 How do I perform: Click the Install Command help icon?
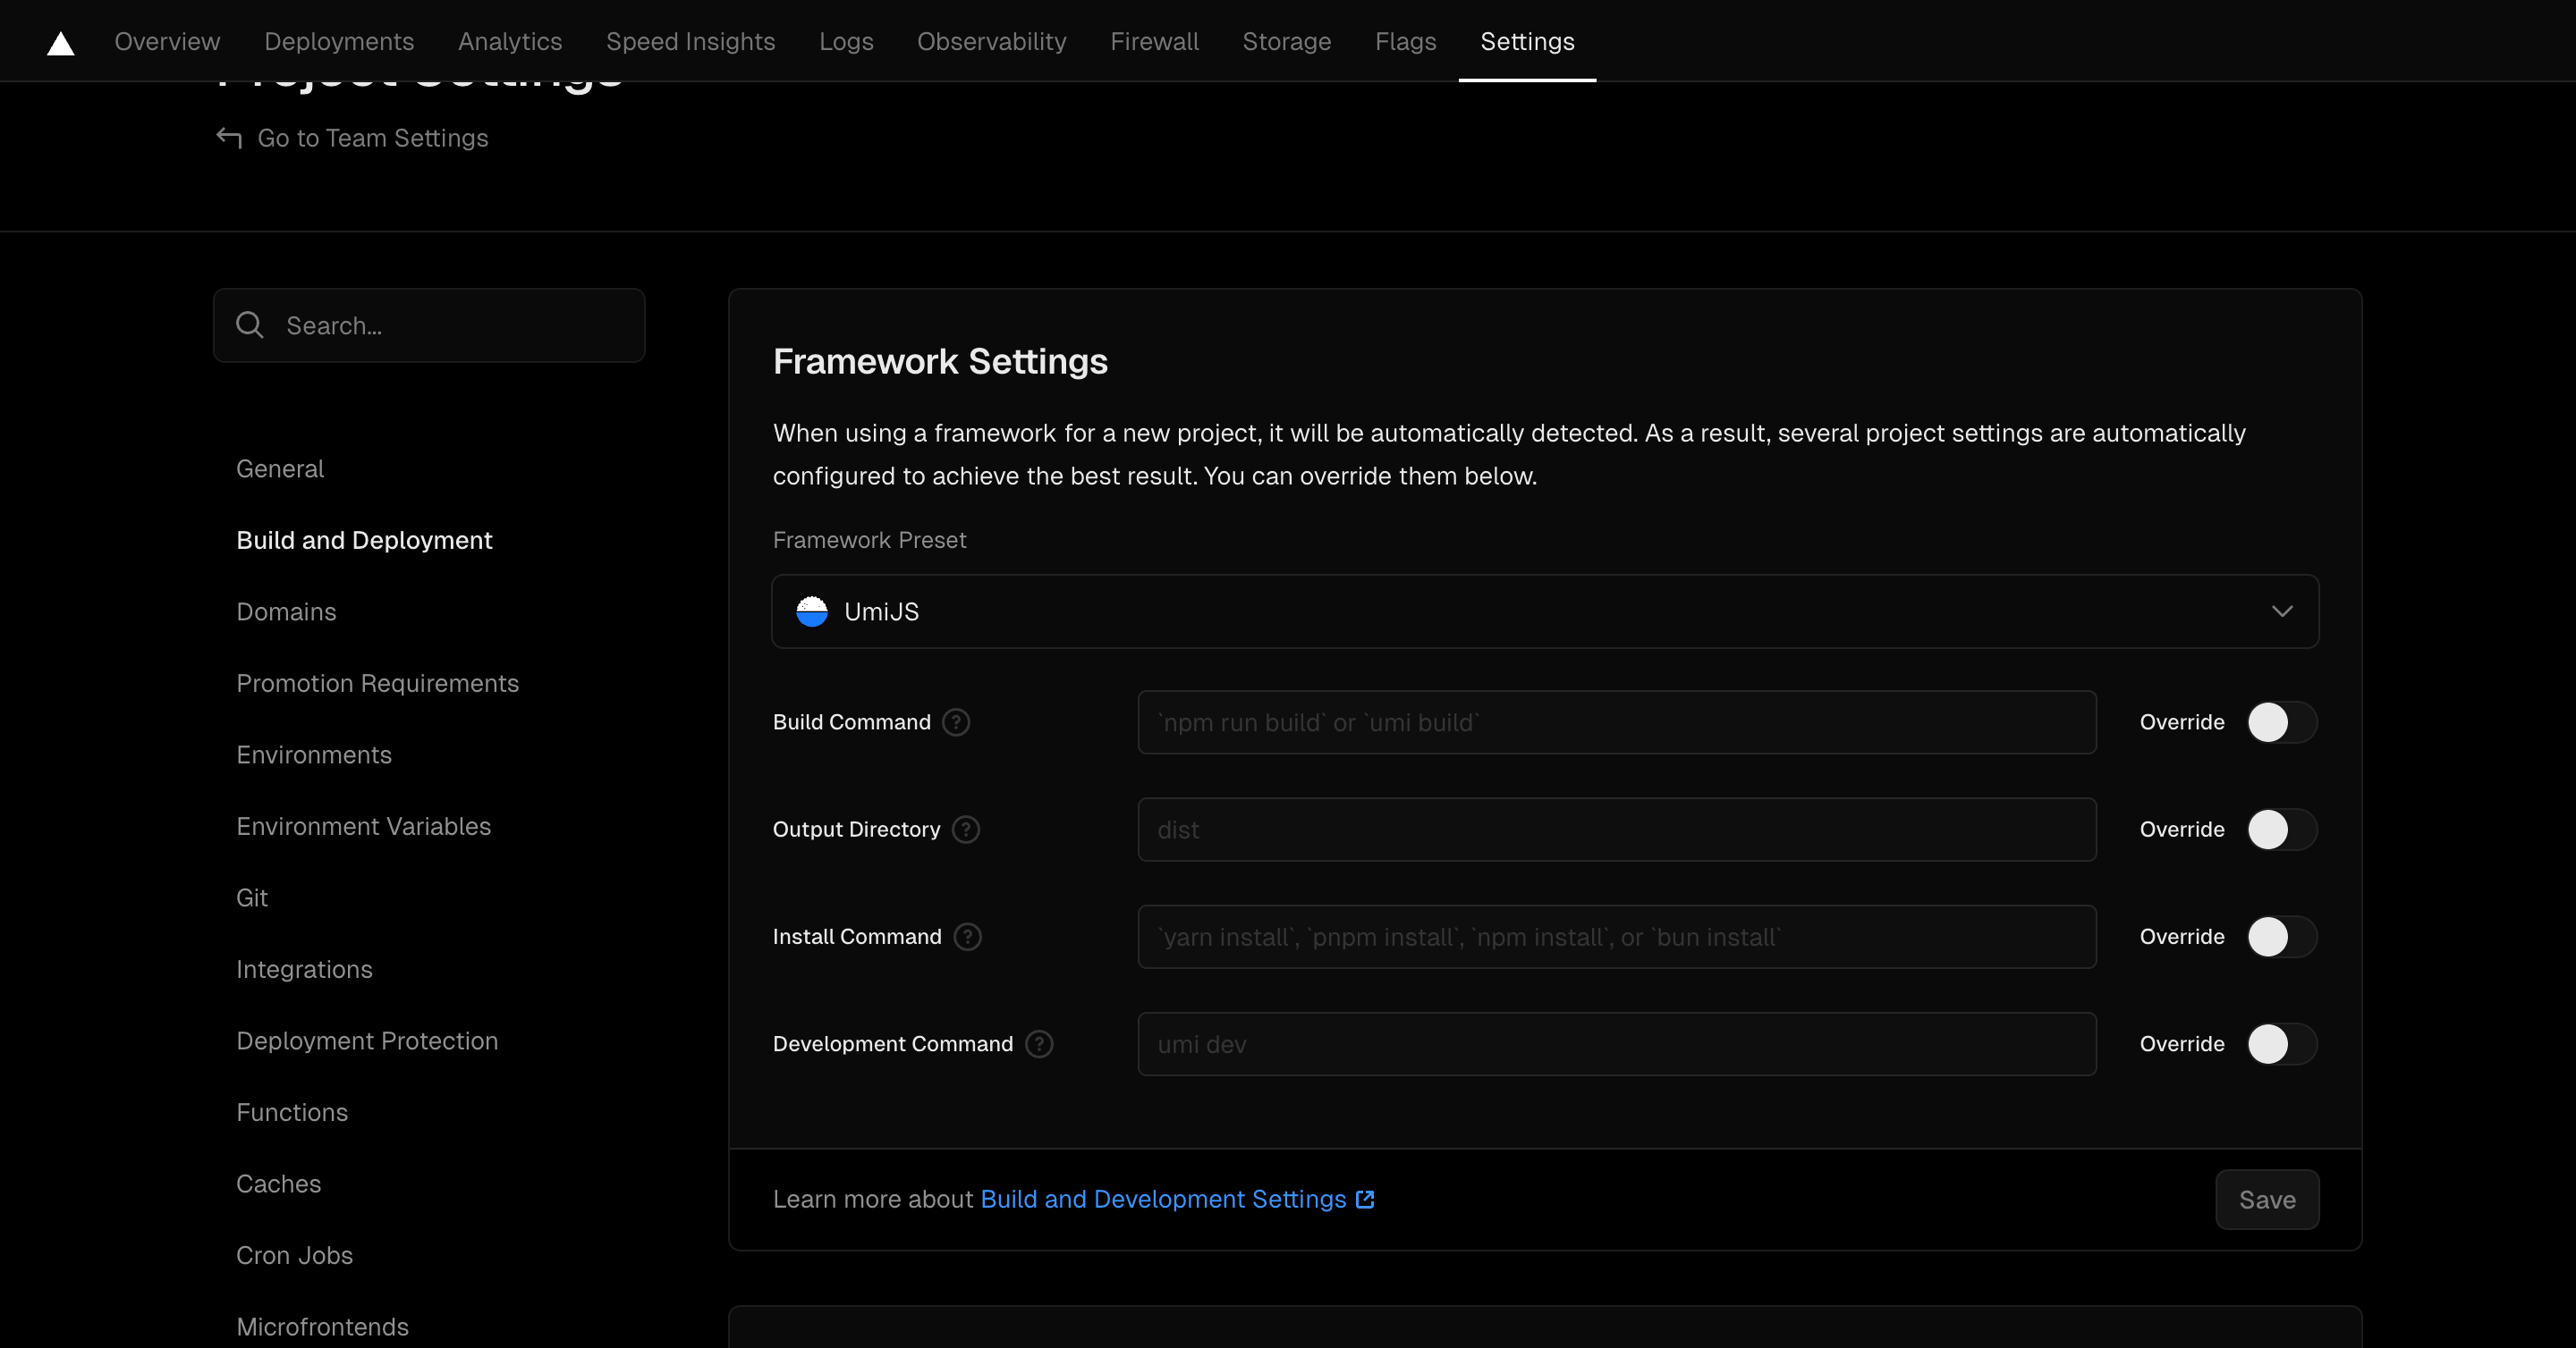point(967,936)
